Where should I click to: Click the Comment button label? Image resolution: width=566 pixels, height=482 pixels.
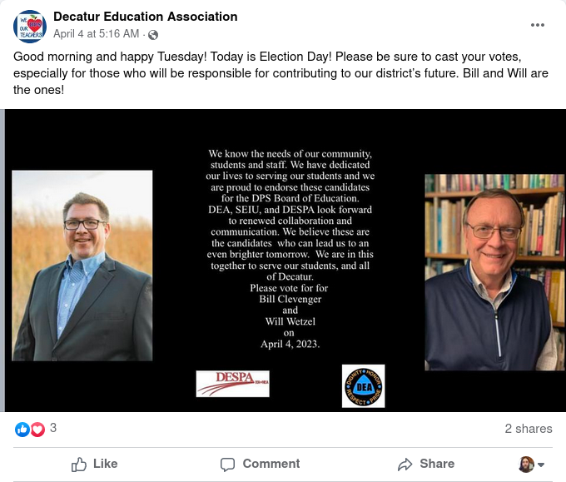(271, 464)
